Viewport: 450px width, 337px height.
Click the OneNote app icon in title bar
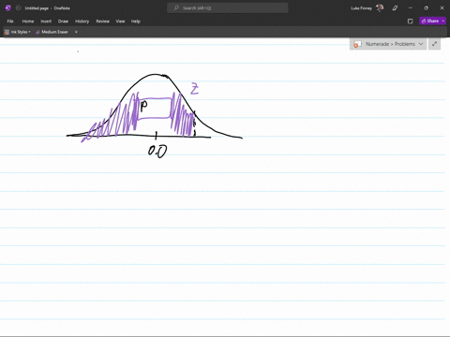click(x=8, y=8)
